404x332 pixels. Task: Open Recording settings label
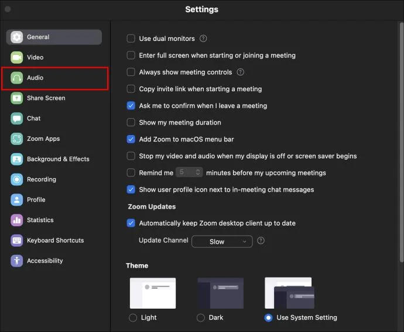click(42, 179)
